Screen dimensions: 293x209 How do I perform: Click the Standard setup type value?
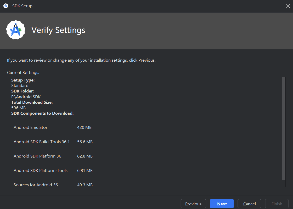tap(20, 86)
